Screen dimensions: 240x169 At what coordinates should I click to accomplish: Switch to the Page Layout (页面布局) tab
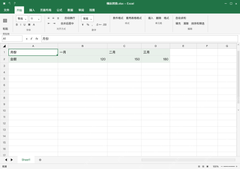pyautogui.click(x=45, y=10)
